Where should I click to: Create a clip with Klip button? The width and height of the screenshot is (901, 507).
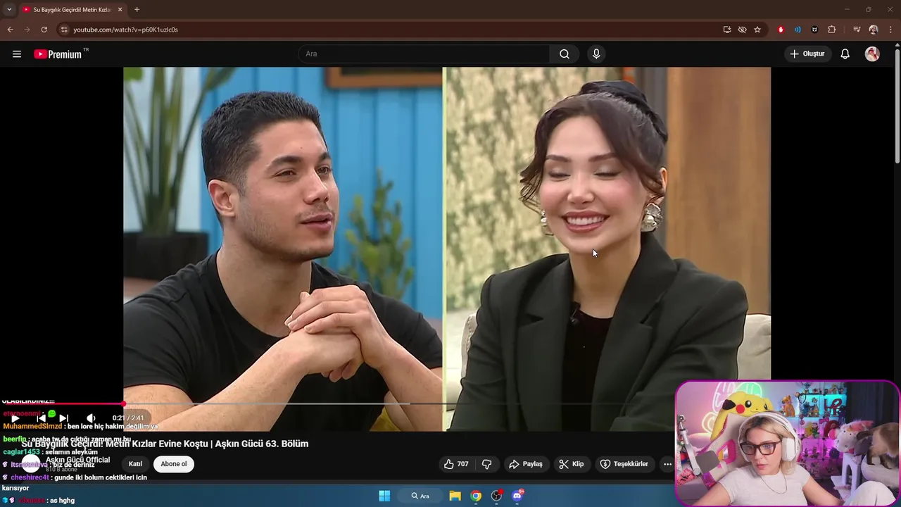571,464
